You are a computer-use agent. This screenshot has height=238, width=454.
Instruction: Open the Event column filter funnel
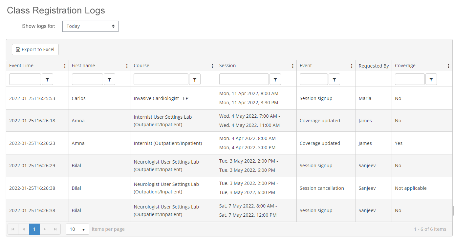[x=334, y=79]
